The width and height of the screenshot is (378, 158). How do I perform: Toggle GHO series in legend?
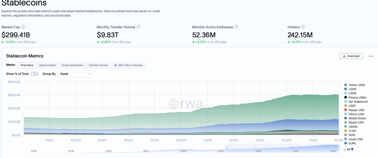pyautogui.click(x=350, y=135)
